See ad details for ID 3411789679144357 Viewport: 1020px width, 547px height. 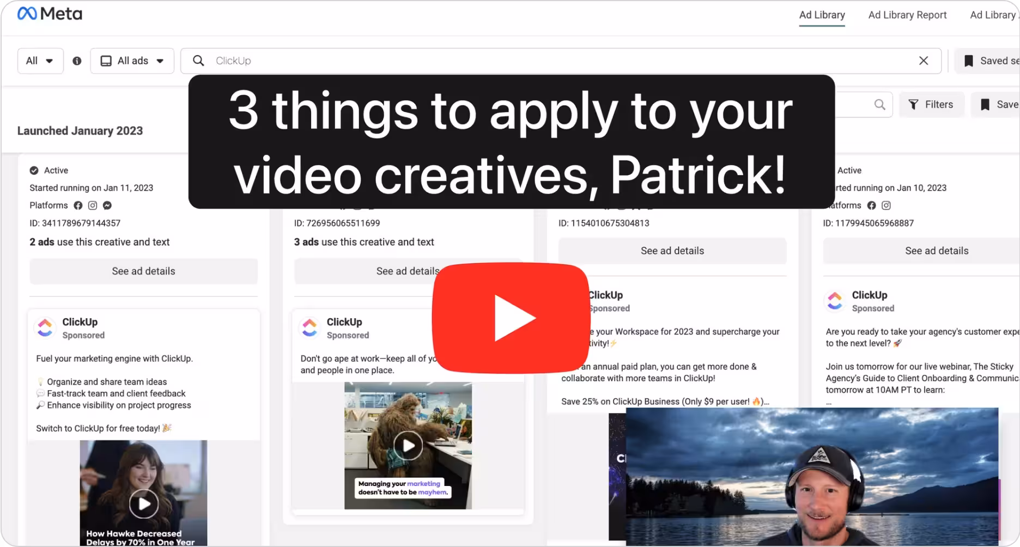pos(143,271)
